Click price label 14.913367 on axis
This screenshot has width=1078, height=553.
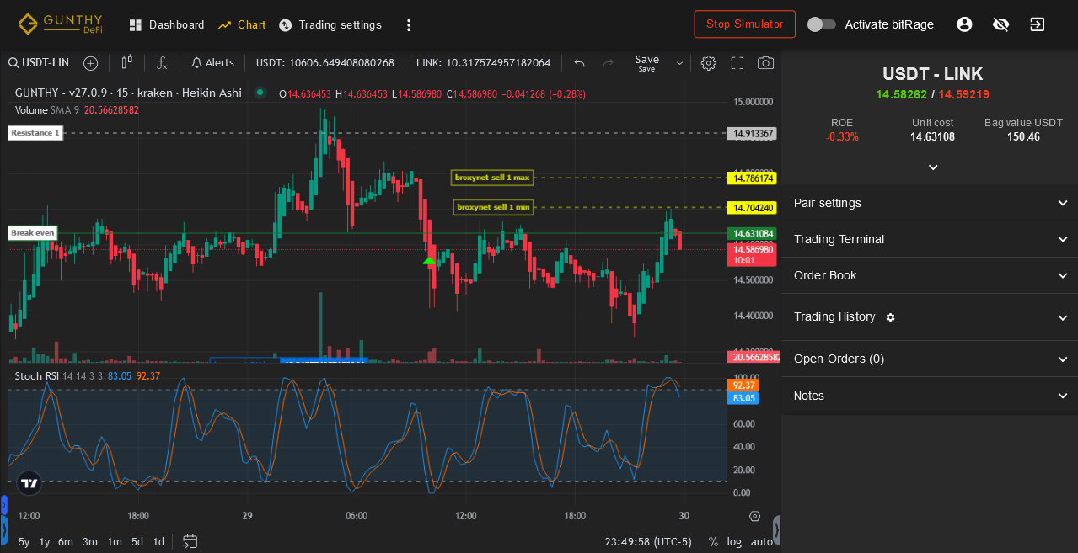[x=752, y=133]
